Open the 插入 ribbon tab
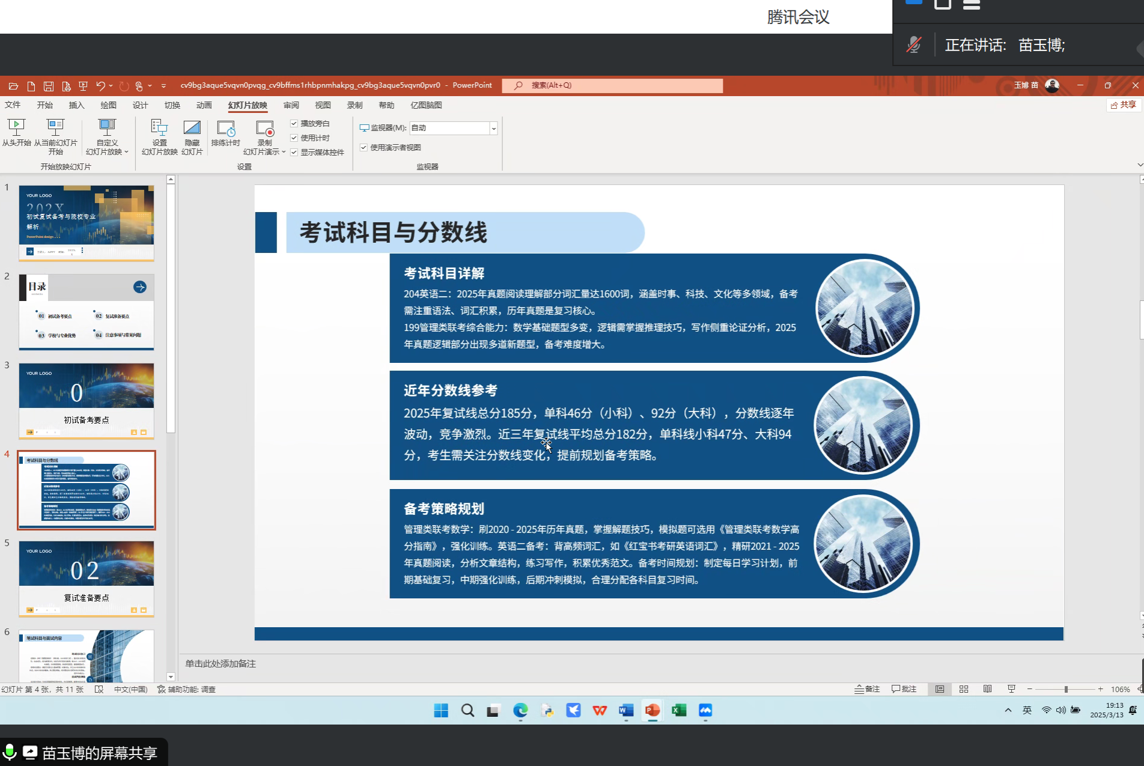The height and width of the screenshot is (766, 1144). (76, 105)
